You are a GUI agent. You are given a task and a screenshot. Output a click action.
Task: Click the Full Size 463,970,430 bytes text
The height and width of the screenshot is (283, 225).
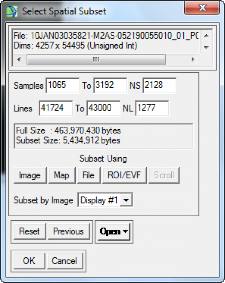tap(68, 130)
